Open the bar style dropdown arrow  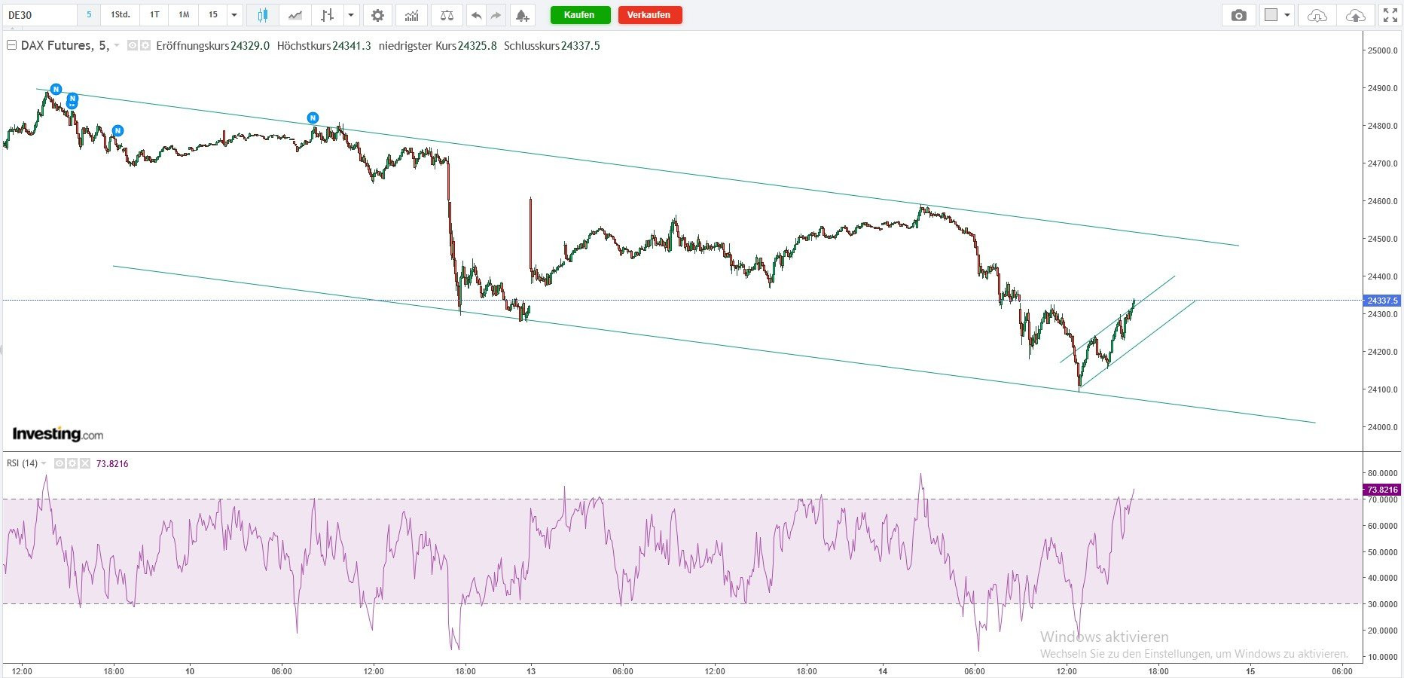point(351,15)
